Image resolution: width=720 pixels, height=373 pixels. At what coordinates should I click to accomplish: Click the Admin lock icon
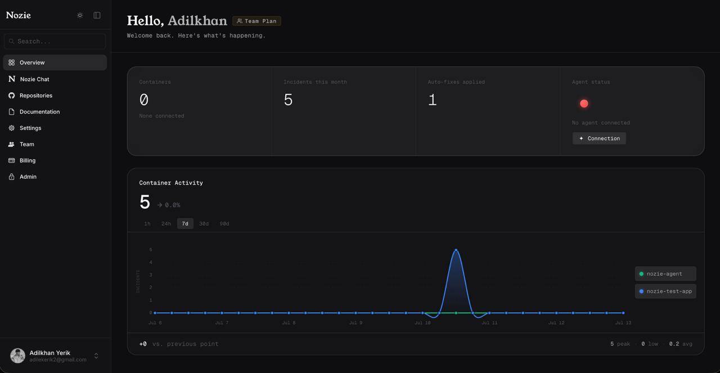pyautogui.click(x=11, y=177)
